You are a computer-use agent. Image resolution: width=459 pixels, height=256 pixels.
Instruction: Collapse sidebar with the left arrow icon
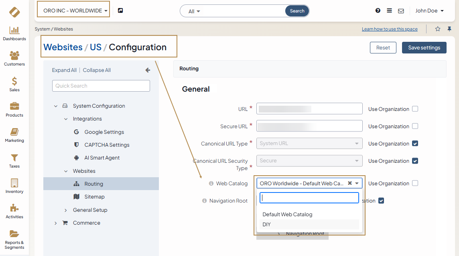tap(148, 70)
